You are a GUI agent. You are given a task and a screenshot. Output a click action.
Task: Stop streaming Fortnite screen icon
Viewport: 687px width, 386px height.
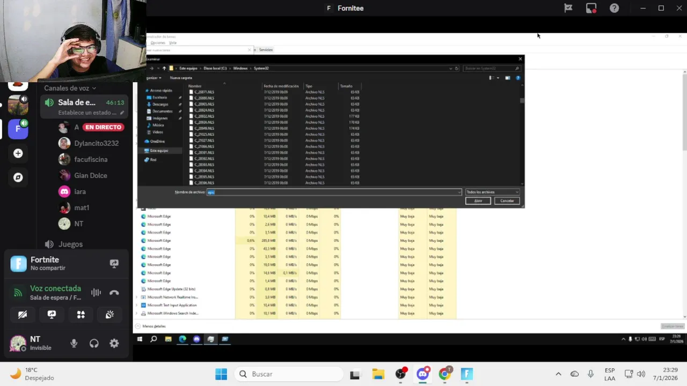click(114, 263)
